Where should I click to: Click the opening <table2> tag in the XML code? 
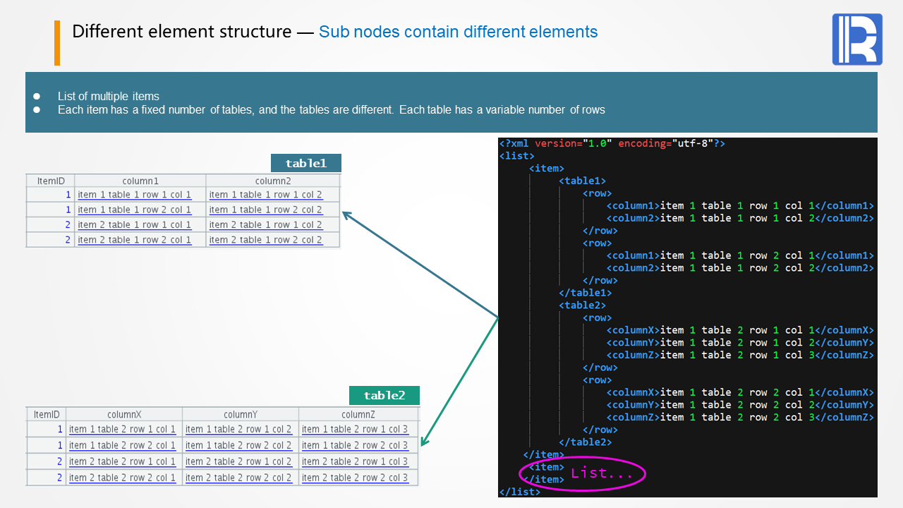[x=582, y=306]
